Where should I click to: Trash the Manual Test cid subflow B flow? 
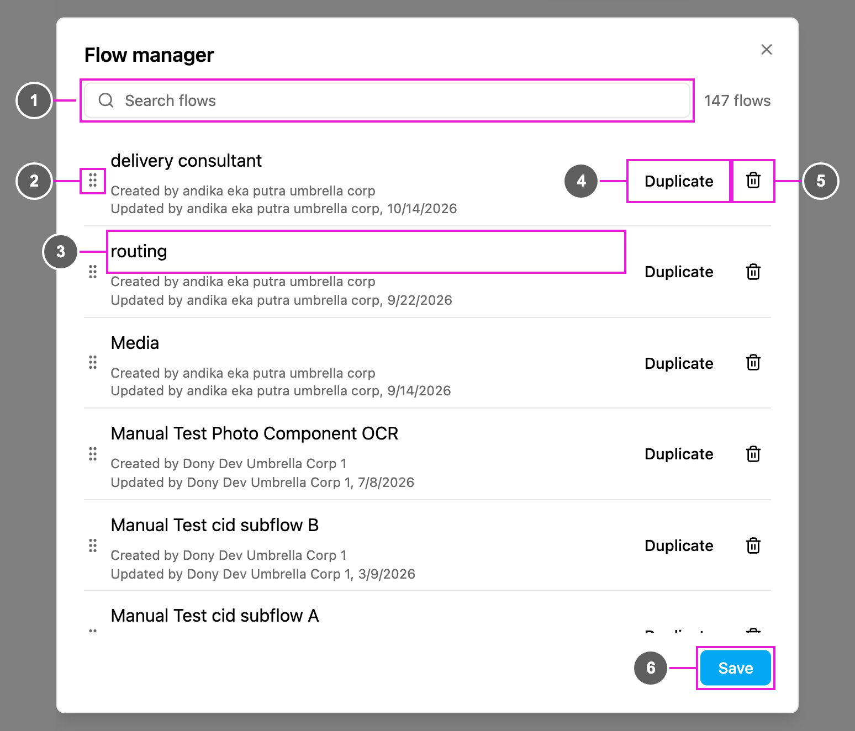coord(753,545)
